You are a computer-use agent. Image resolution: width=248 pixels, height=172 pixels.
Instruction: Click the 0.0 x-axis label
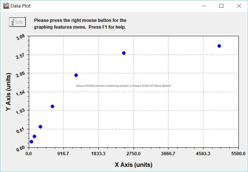pos(29,154)
